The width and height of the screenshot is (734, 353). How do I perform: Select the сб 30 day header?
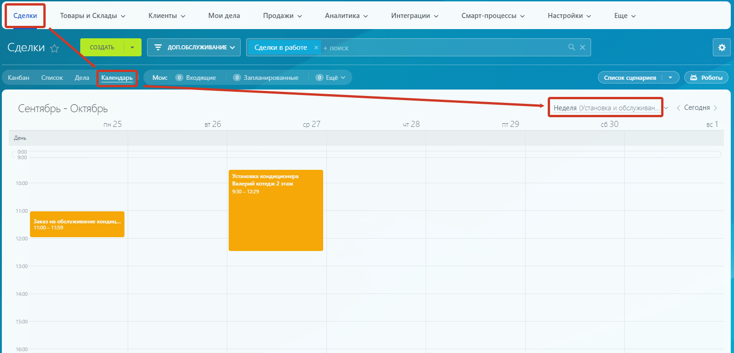click(x=610, y=124)
